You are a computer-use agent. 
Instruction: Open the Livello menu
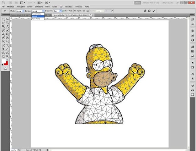pos(30,7)
